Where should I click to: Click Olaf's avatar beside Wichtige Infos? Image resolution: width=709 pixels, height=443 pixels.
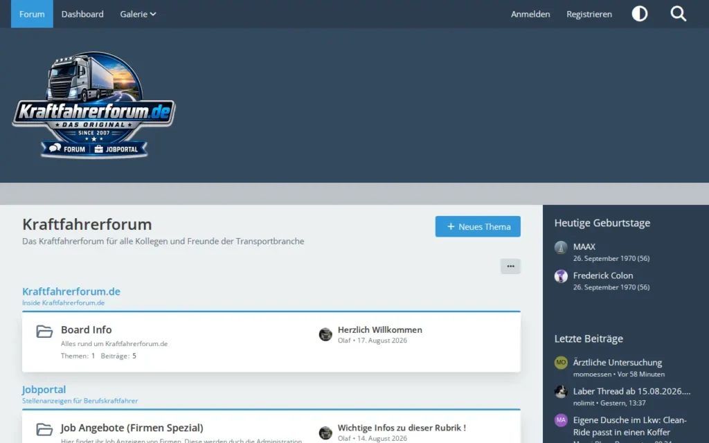325,433
